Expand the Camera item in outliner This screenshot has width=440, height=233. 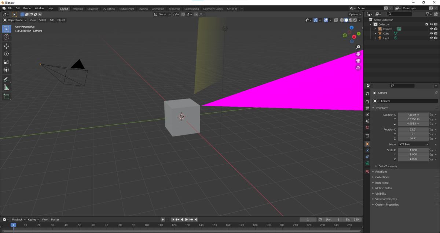[375, 29]
